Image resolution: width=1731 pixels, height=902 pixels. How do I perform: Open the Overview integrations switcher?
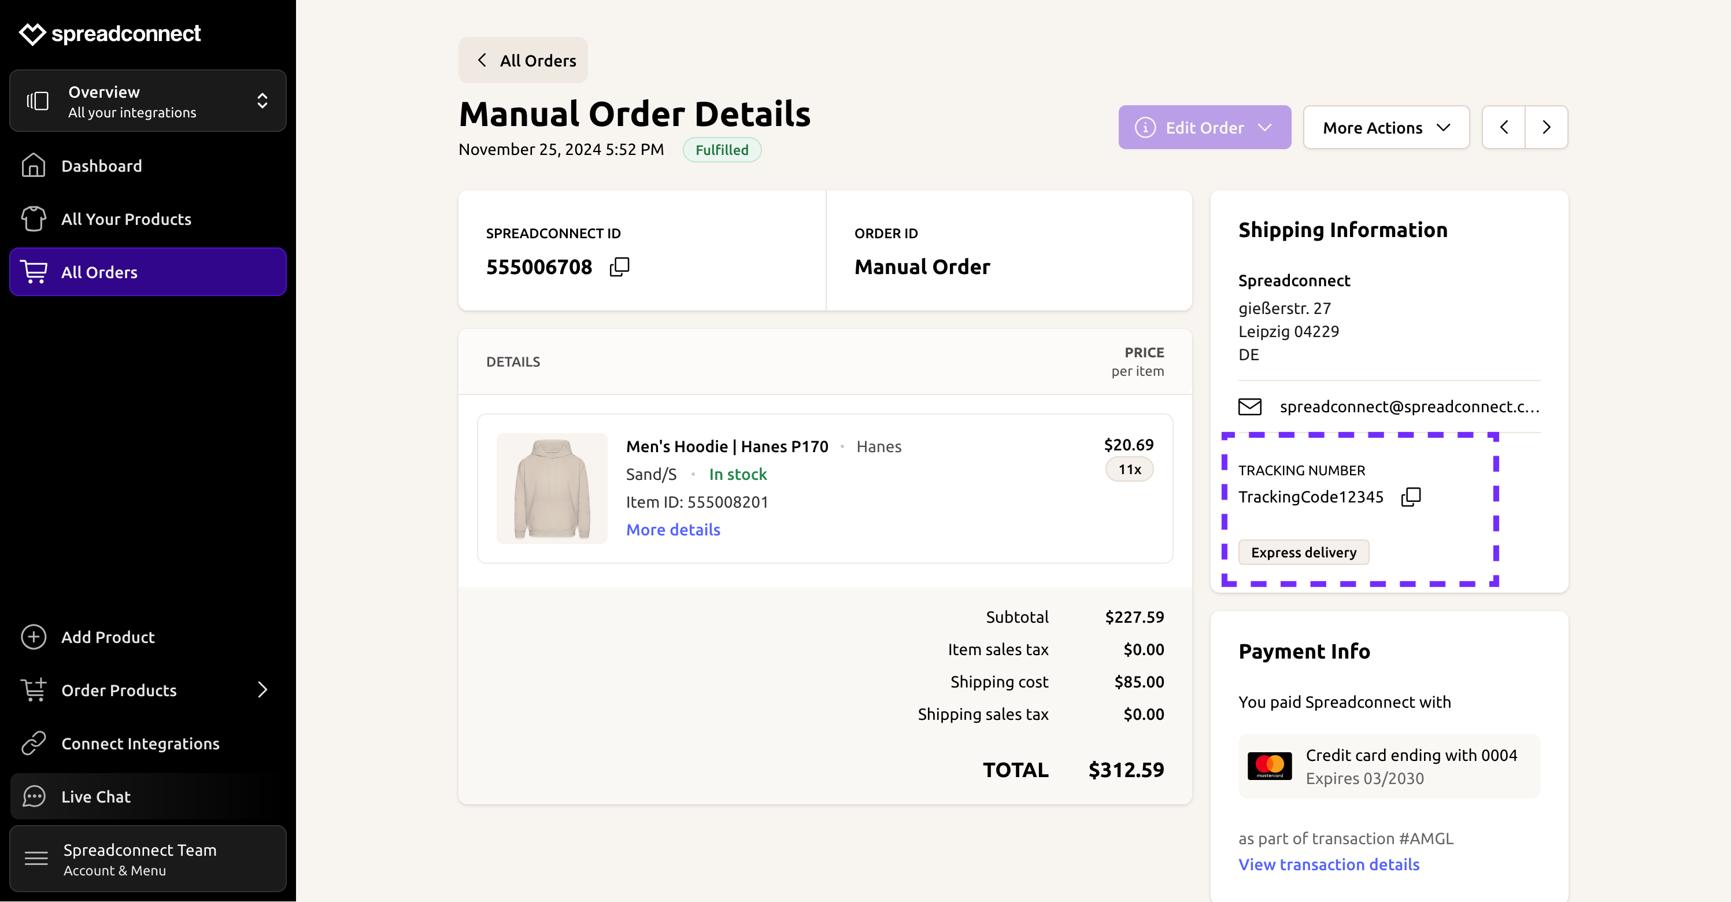148,101
